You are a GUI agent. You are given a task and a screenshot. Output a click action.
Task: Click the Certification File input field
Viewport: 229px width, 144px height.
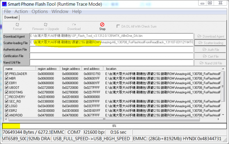[111, 56]
